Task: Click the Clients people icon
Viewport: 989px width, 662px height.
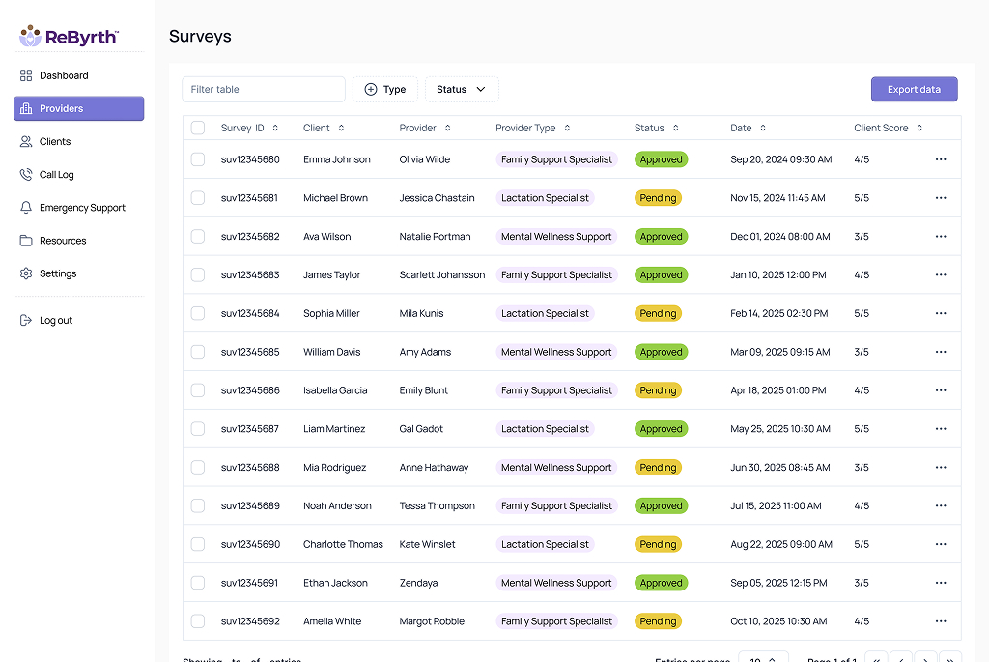Action: (26, 141)
